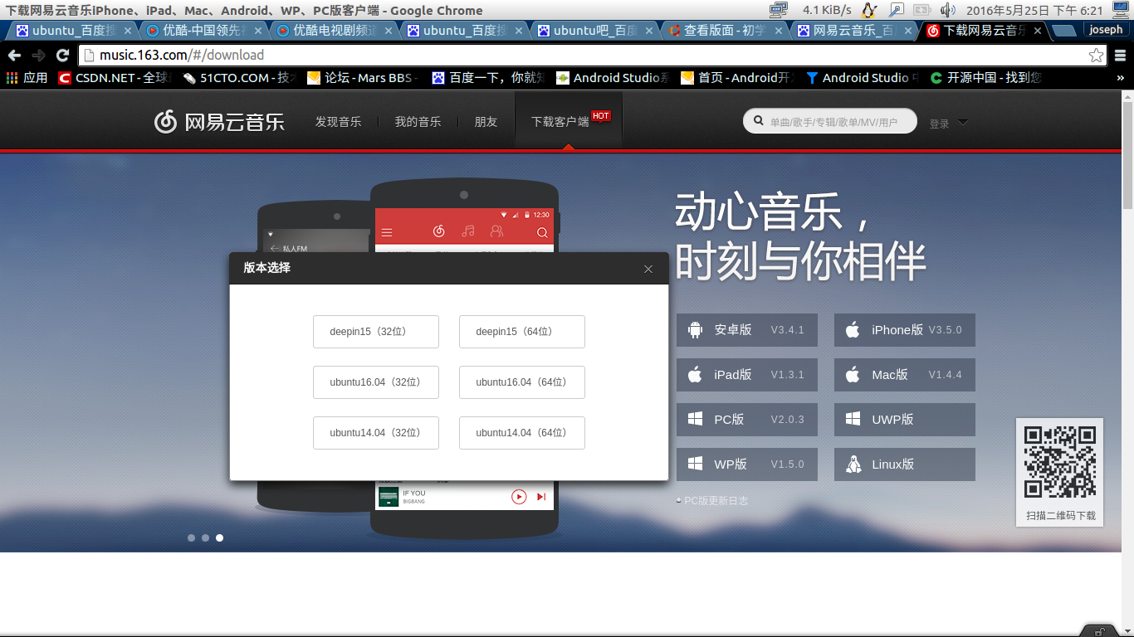Open the date and time indicator
1134x637 pixels.
[1035, 10]
